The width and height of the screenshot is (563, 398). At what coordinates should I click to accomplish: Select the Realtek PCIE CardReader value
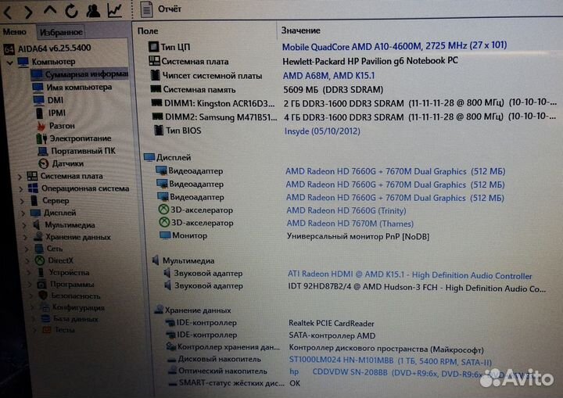coord(331,323)
